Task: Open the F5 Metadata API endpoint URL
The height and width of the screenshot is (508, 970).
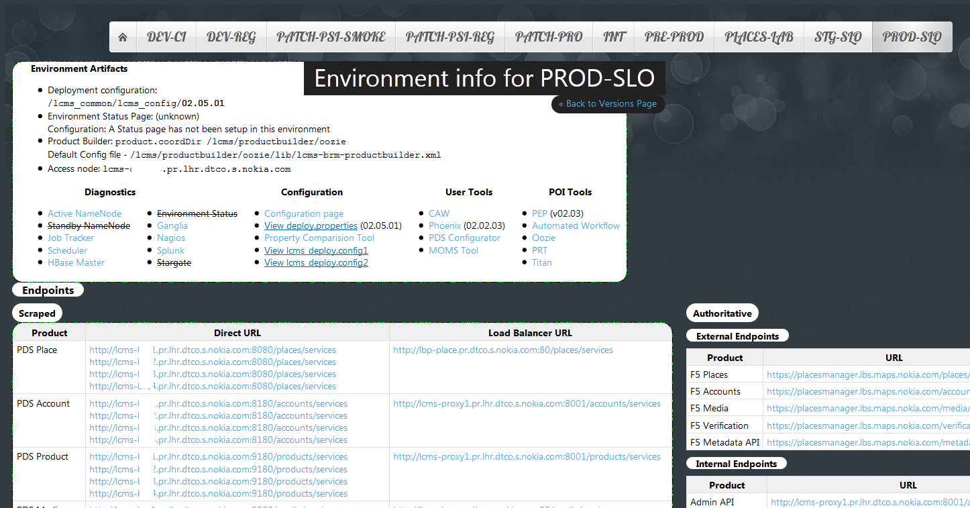Action: tap(868, 442)
